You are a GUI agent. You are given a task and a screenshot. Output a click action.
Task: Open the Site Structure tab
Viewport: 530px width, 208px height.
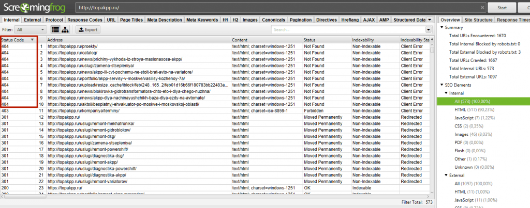pyautogui.click(x=478, y=20)
